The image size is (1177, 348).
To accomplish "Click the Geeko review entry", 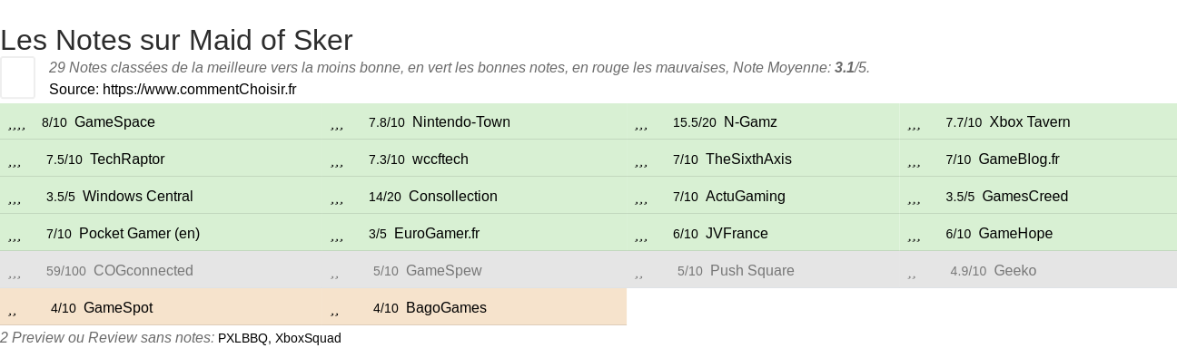I will point(1015,271).
